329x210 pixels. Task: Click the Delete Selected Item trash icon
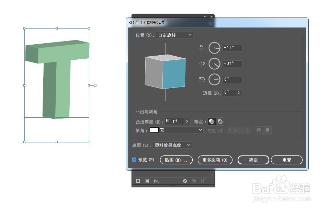(203, 181)
